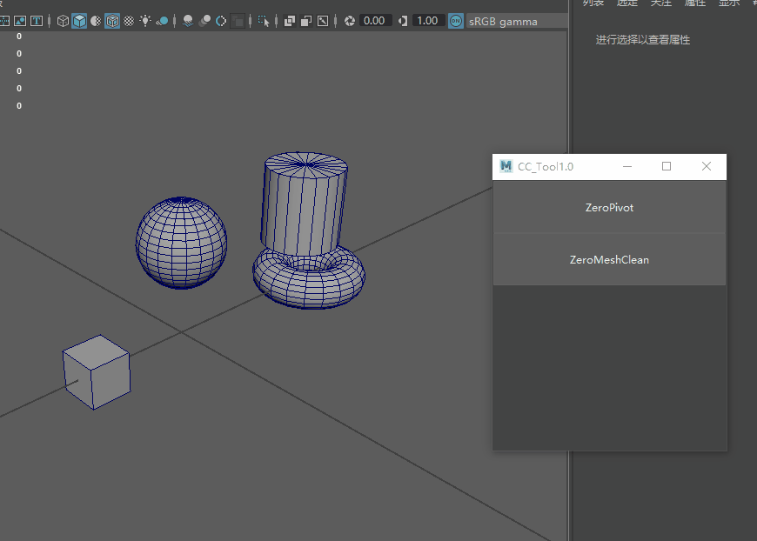Click the gamma value field 1.00
This screenshot has width=757, height=541.
pyautogui.click(x=426, y=21)
